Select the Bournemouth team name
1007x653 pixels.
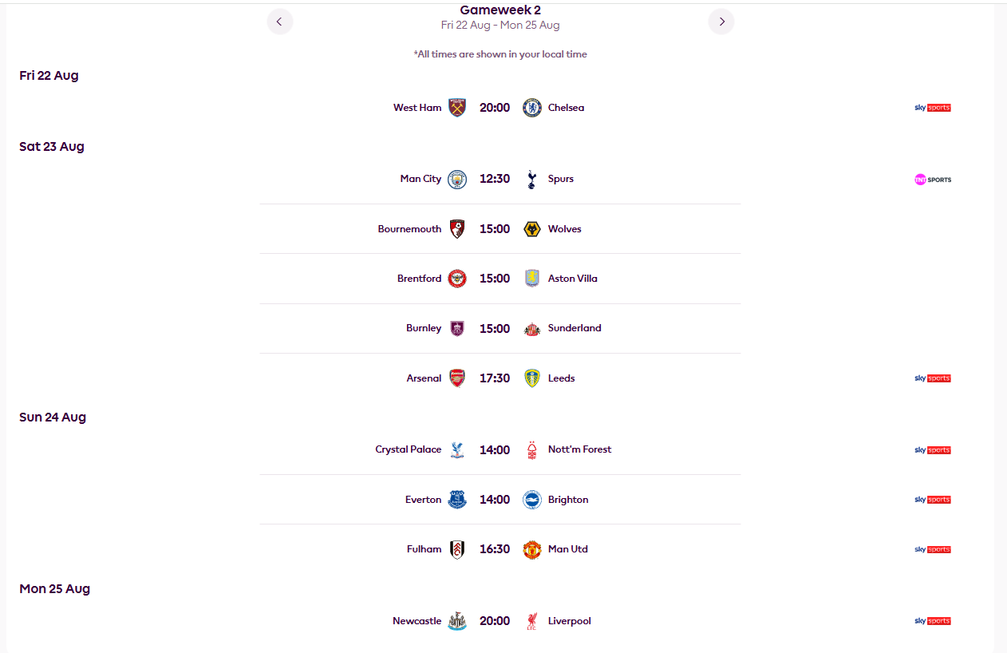(x=409, y=229)
